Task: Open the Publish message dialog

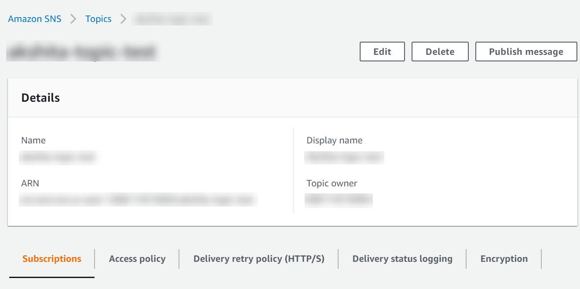Action: click(526, 51)
